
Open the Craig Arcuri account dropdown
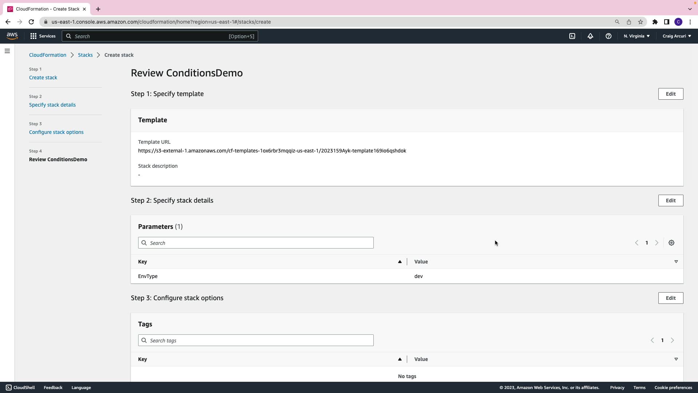[677, 36]
